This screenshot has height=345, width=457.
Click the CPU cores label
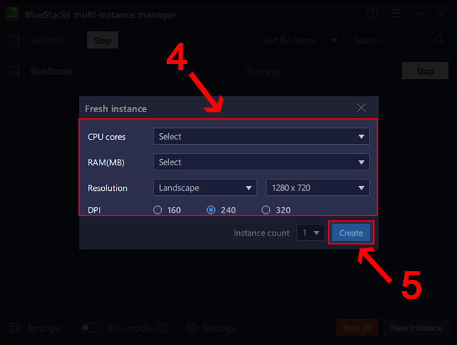[106, 137]
